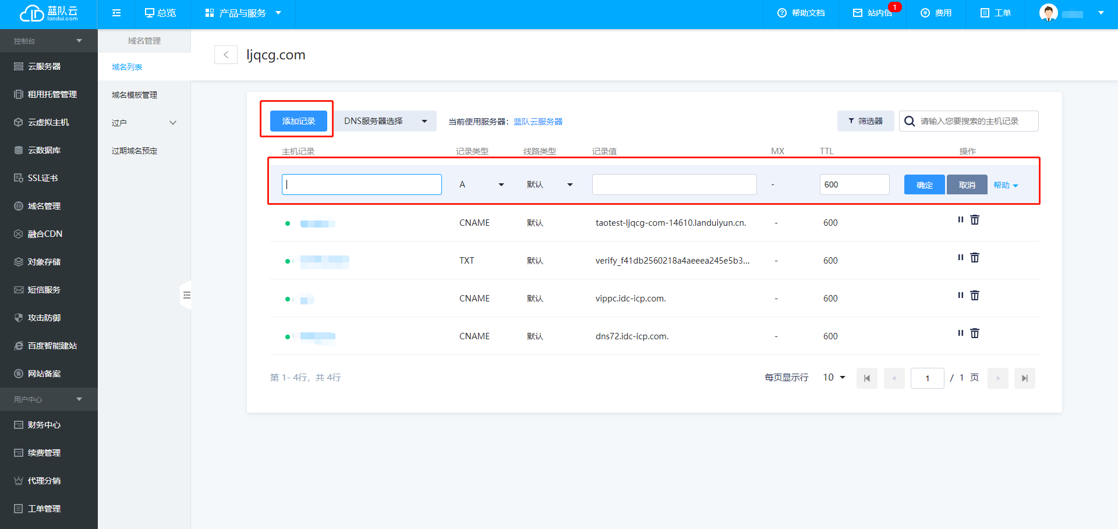Open the DNS服务器选择 dropdown
This screenshot has height=529, width=1118.
coord(385,121)
